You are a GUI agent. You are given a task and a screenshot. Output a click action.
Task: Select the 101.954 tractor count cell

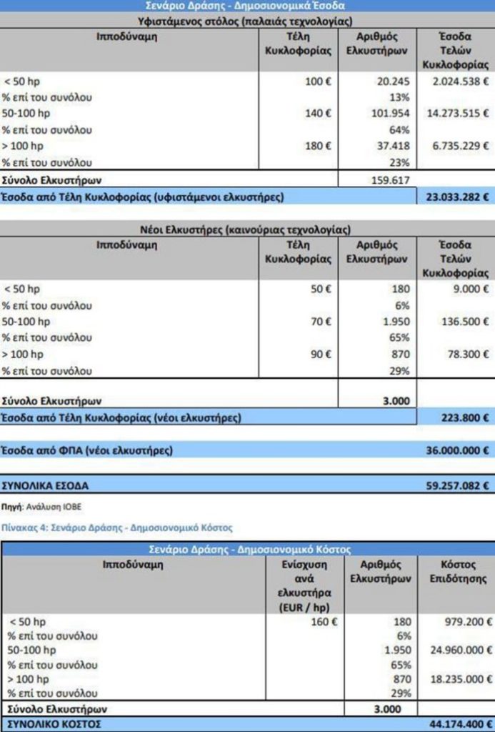click(x=391, y=114)
